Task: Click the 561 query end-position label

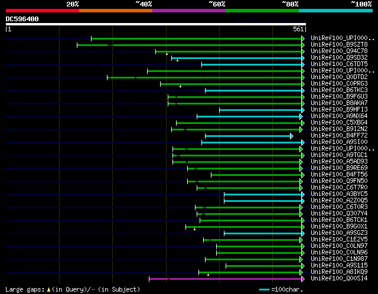Action: (x=298, y=29)
